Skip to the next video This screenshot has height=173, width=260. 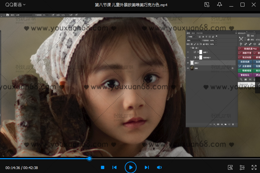click(146, 167)
